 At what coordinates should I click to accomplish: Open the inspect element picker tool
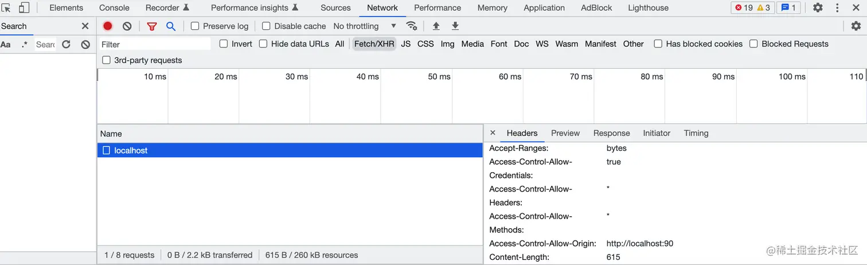tap(6, 8)
